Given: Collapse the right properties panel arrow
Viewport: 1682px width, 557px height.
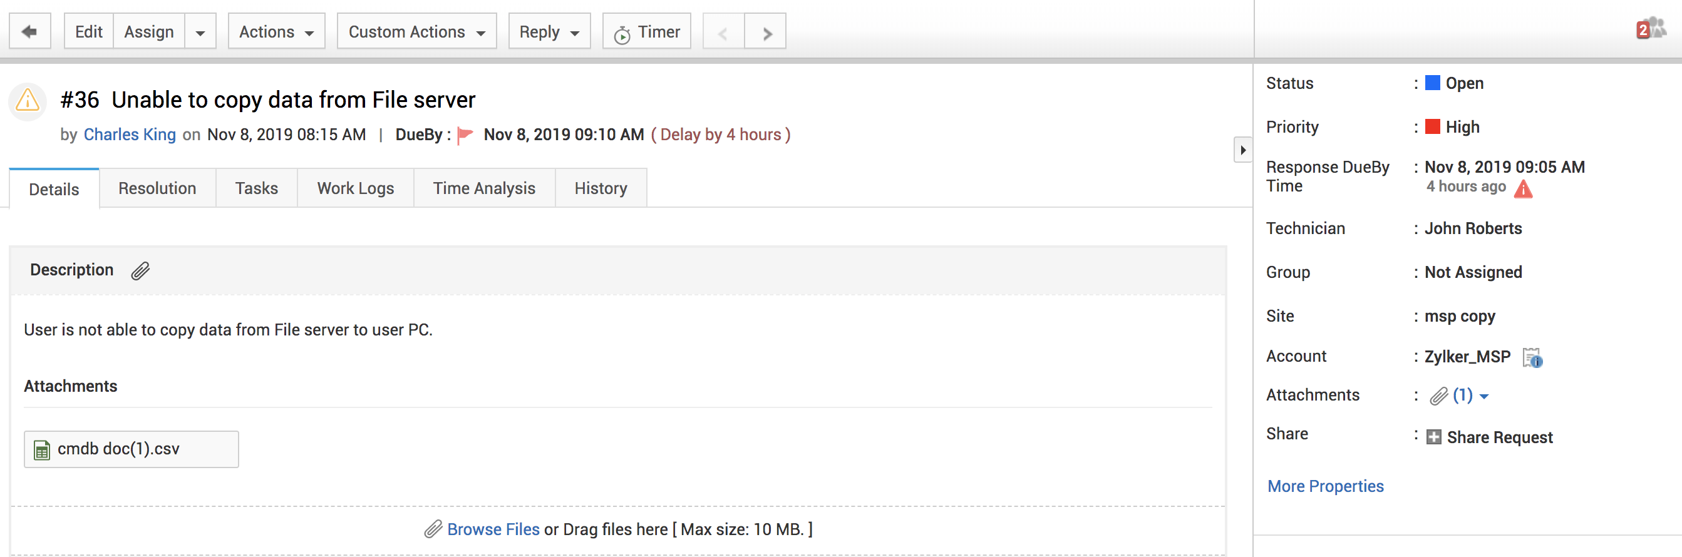Looking at the screenshot, I should click(1242, 150).
